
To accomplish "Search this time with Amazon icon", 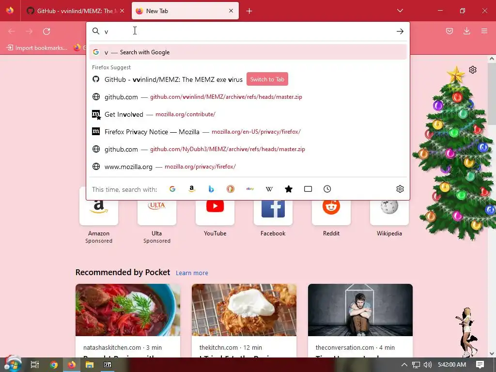I will click(x=192, y=189).
